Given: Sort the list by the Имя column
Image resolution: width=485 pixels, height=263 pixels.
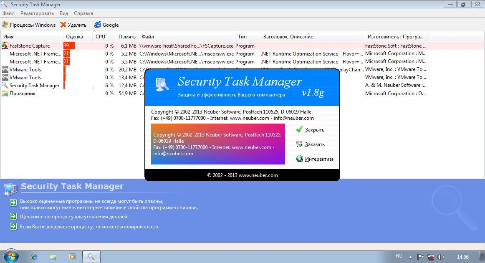Looking at the screenshot, I should click(32, 36).
